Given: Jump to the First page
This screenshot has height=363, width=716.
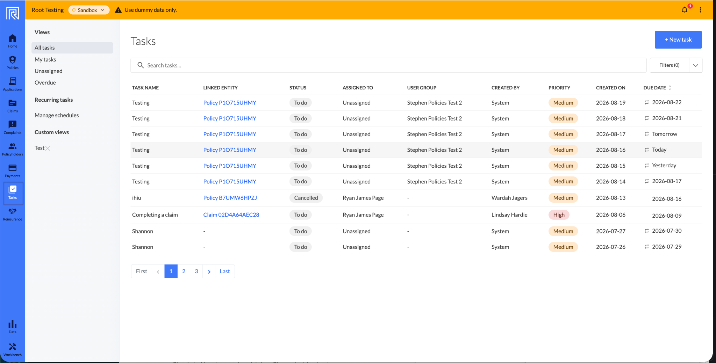Looking at the screenshot, I should tap(141, 271).
